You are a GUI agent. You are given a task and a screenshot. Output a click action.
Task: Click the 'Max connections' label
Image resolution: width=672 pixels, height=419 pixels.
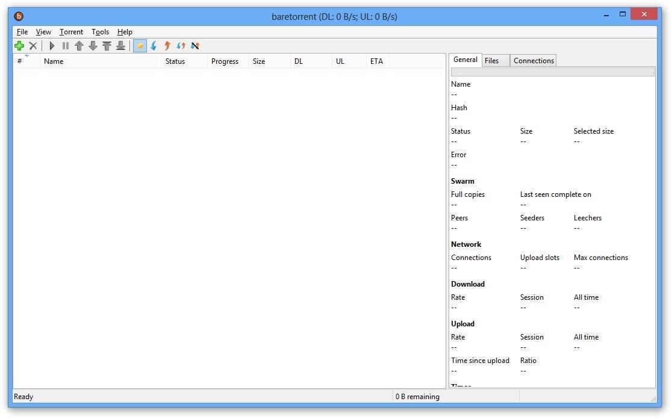601,258
